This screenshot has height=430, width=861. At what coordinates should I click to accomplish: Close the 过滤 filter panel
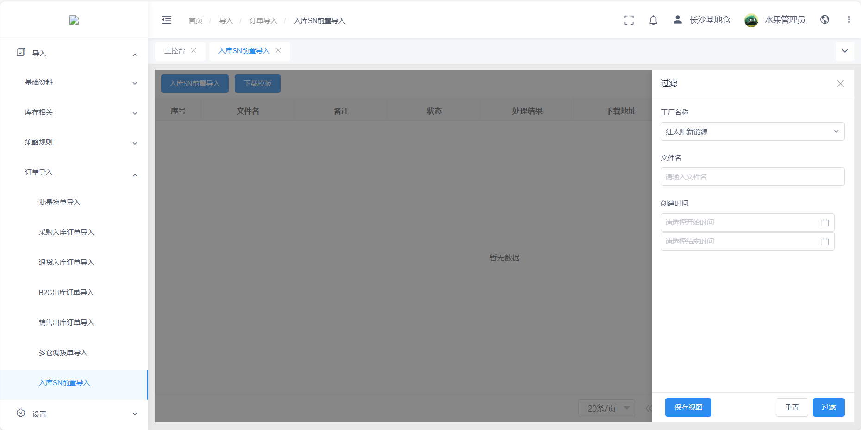[840, 84]
